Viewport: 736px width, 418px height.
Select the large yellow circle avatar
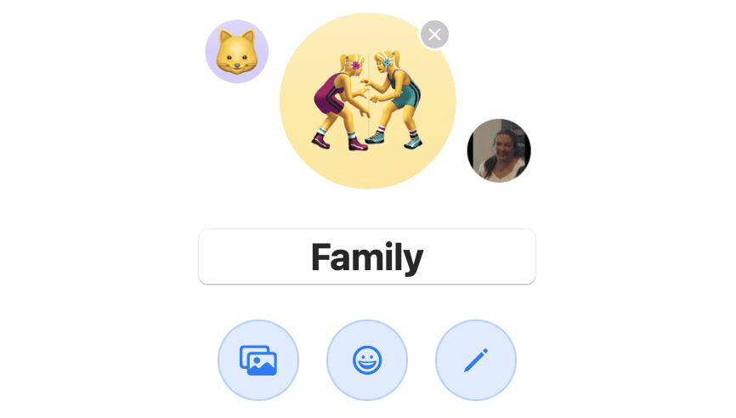coord(368,101)
